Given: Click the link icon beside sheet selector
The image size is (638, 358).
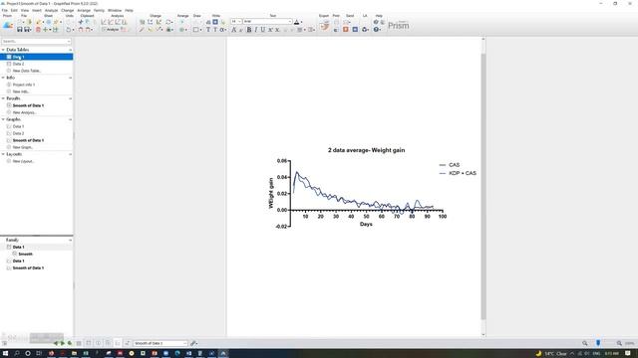Looking at the screenshot, I should click(193, 343).
